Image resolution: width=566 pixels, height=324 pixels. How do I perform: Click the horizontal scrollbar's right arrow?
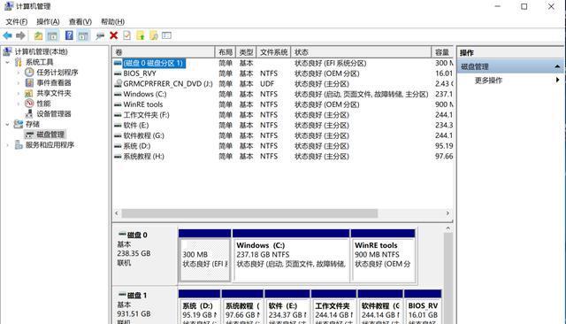coord(447,213)
